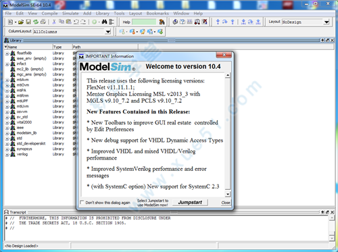Image resolution: width=338 pixels, height=252 pixels.
Task: Click the last green arrow bookmark icon
Action: pyautogui.click(x=160, y=32)
